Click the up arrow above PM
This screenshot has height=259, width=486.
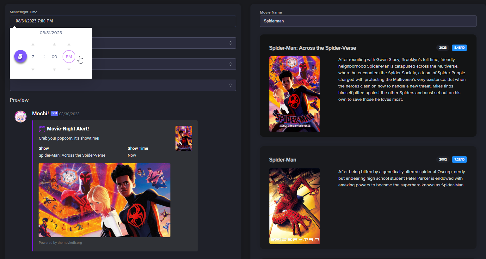69,44
